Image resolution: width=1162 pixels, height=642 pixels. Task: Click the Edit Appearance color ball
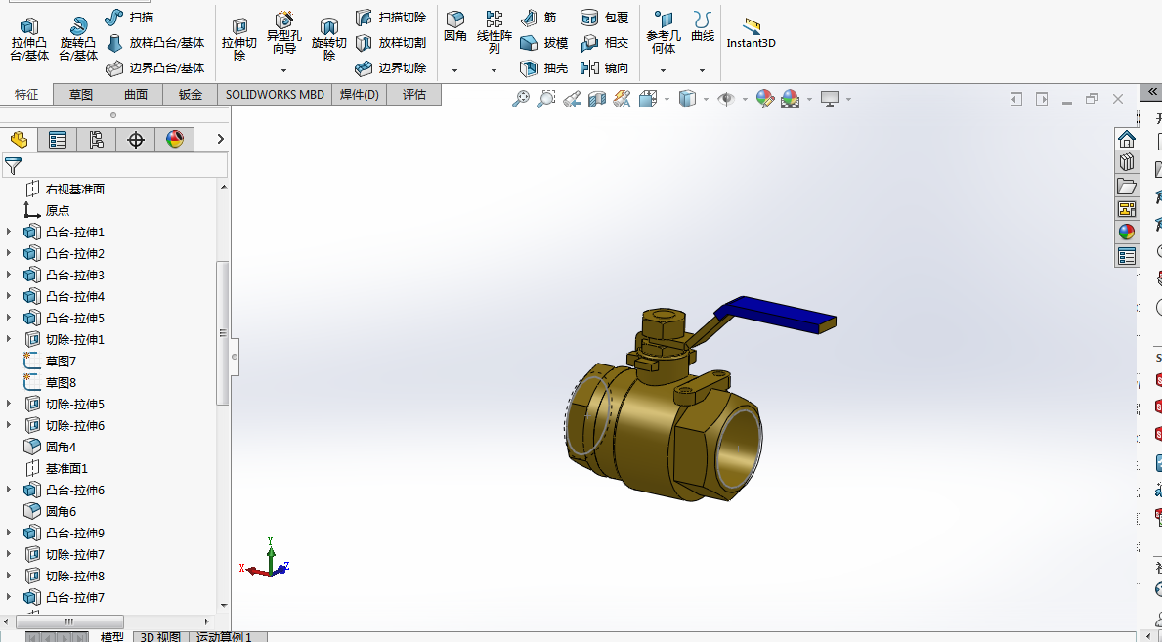click(765, 99)
